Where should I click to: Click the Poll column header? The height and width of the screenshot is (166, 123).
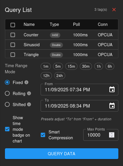tap(76, 24)
